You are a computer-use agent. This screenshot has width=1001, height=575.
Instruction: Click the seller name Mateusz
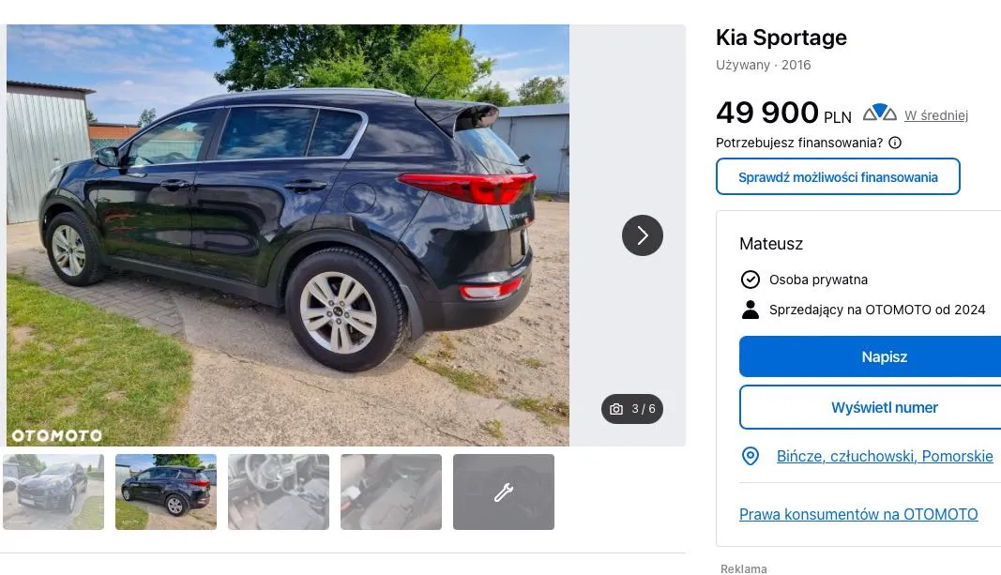coord(770,244)
